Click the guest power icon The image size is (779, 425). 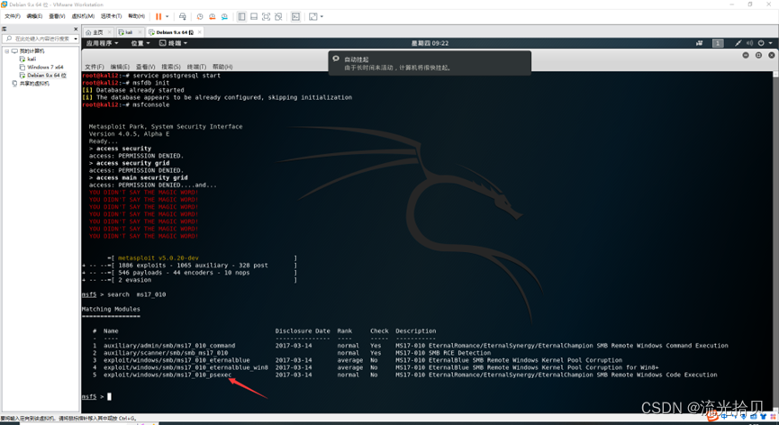(x=761, y=43)
